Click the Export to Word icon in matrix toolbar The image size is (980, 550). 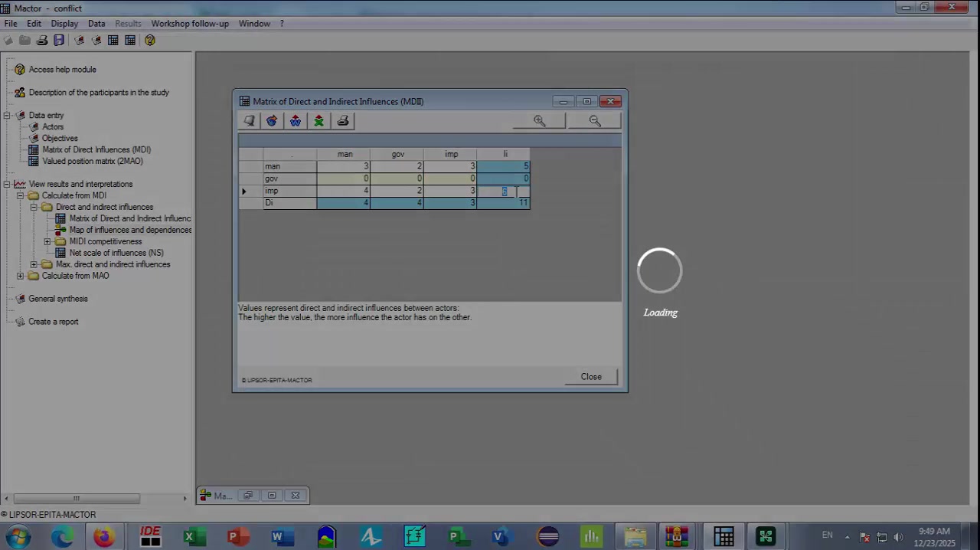(296, 121)
